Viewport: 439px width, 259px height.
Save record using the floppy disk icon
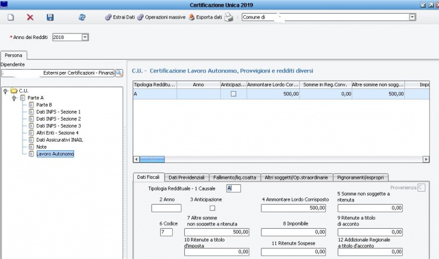tap(50, 18)
